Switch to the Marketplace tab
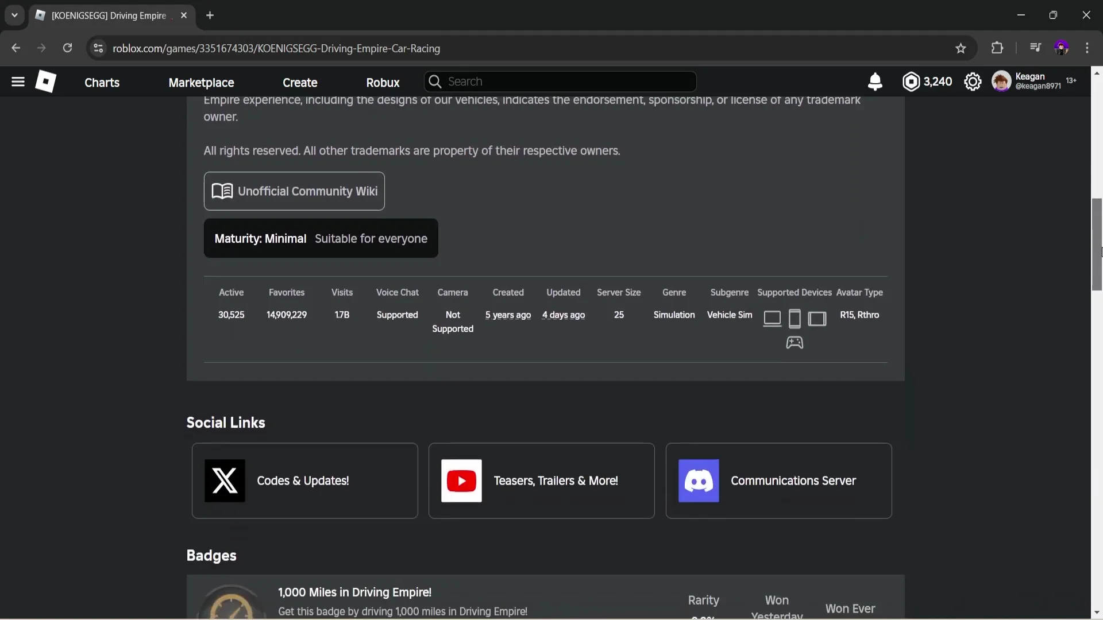The height and width of the screenshot is (620, 1103). [201, 82]
